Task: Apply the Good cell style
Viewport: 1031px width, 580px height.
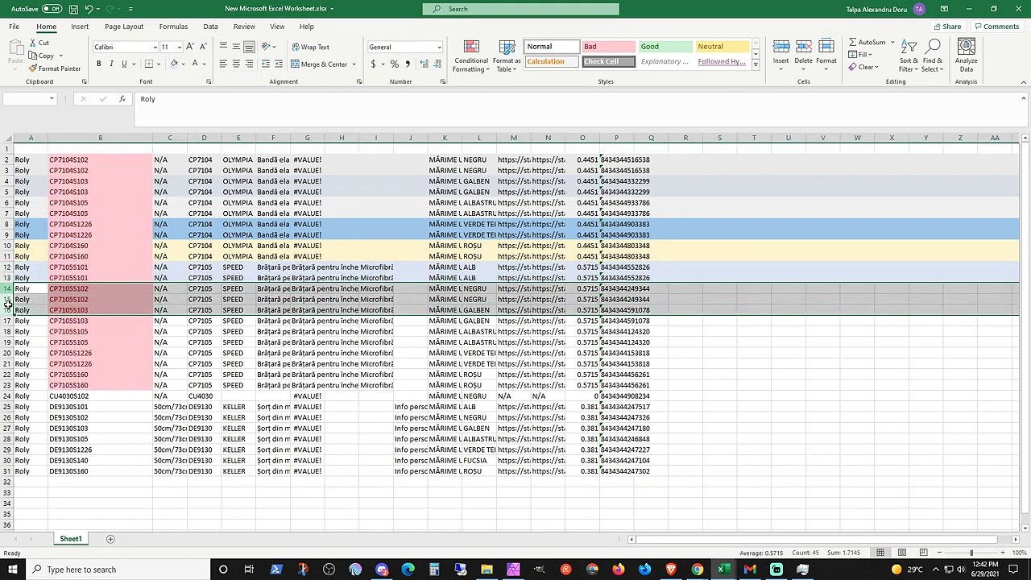Action: coord(665,47)
